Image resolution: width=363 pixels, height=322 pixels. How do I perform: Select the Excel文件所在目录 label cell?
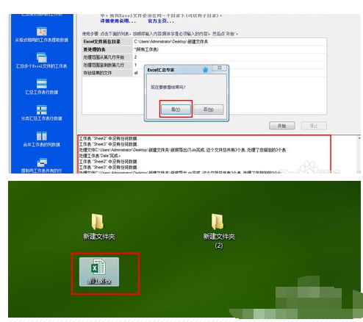(x=107, y=42)
